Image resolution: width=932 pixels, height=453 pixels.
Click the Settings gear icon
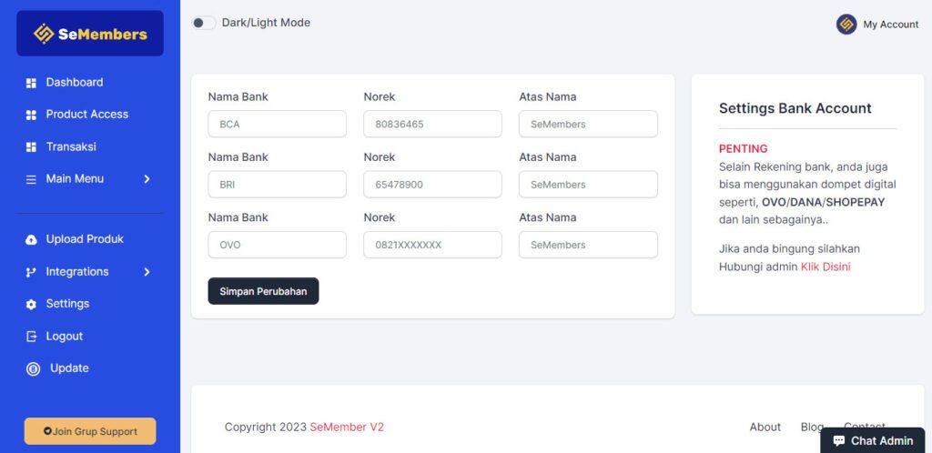(31, 304)
